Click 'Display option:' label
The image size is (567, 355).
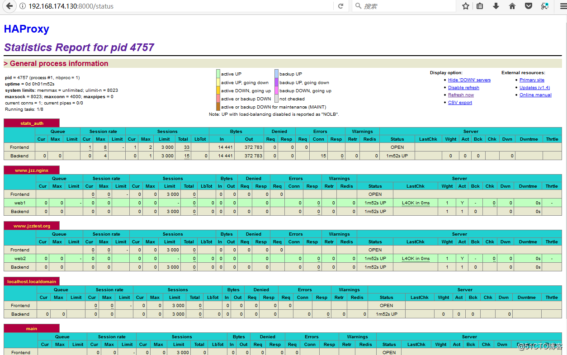tap(446, 73)
